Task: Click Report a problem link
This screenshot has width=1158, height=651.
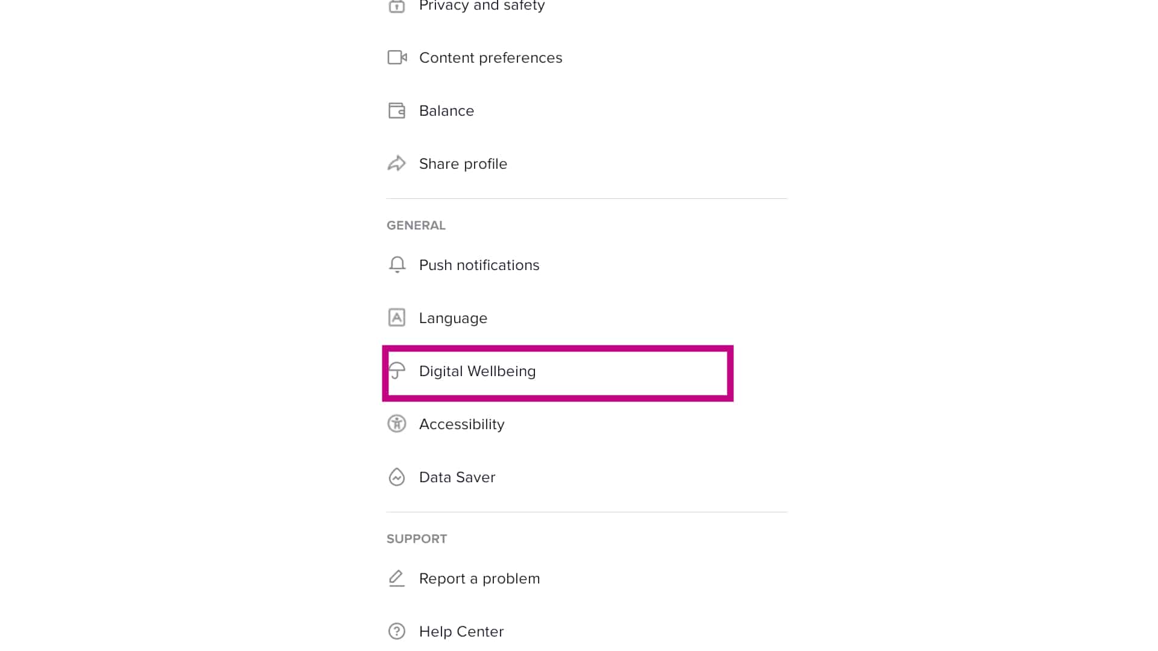Action: coord(479,579)
